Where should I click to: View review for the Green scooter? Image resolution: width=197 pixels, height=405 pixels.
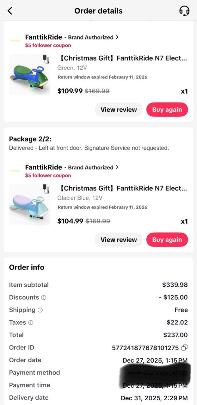[119, 110]
